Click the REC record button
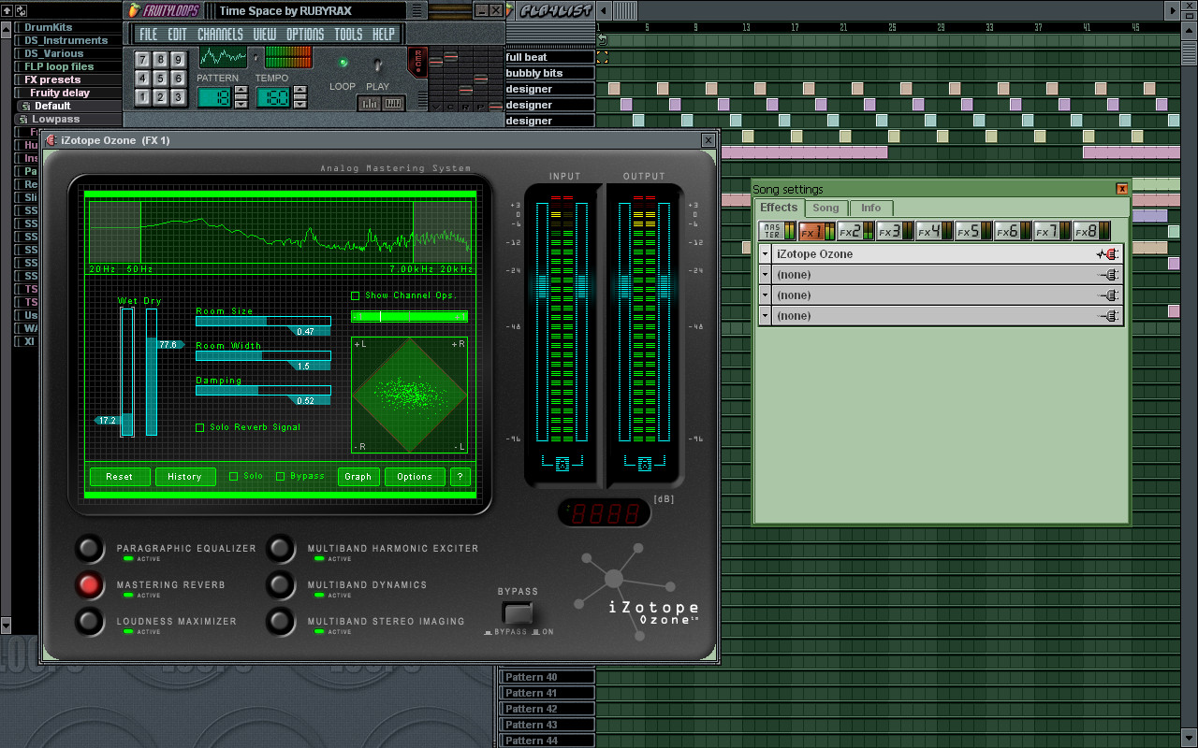 (x=416, y=62)
